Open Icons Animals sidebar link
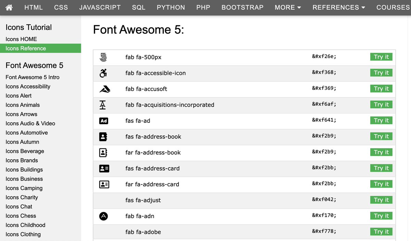This screenshot has width=411, height=241. (x=23, y=105)
